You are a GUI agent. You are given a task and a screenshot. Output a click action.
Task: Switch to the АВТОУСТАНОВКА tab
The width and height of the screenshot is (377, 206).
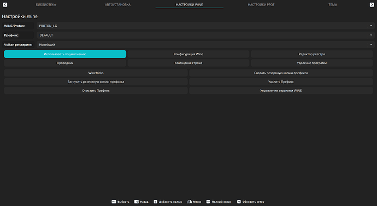pyautogui.click(x=117, y=4)
